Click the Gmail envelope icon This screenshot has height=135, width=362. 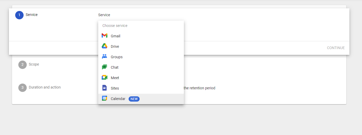coord(105,36)
